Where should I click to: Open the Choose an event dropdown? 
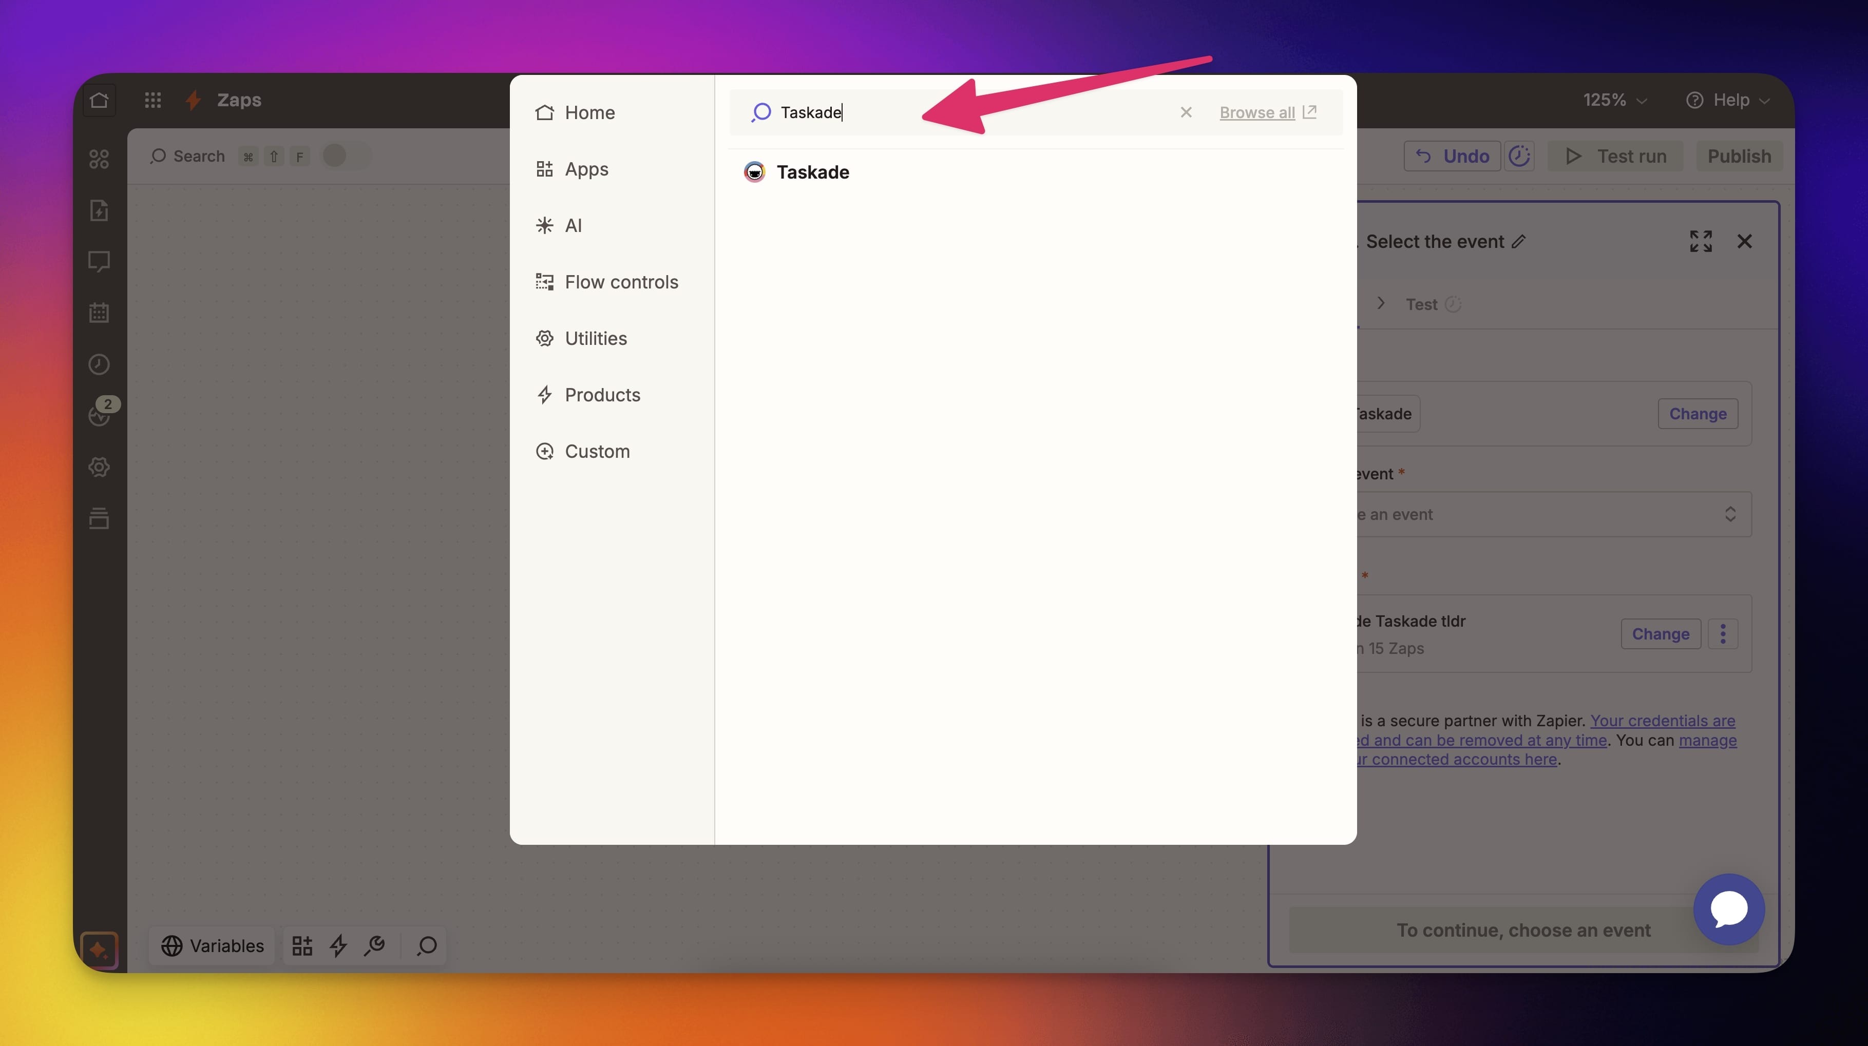(x=1552, y=514)
